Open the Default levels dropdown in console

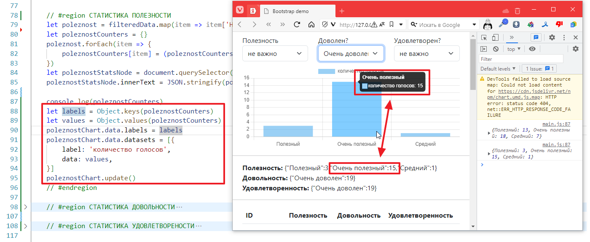[498, 68]
